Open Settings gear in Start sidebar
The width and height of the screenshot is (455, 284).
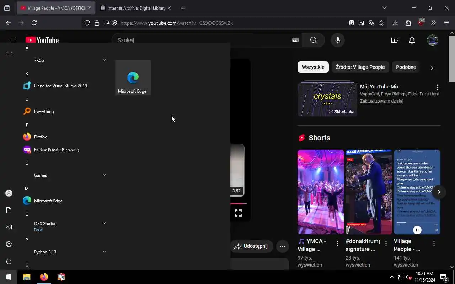(9, 244)
